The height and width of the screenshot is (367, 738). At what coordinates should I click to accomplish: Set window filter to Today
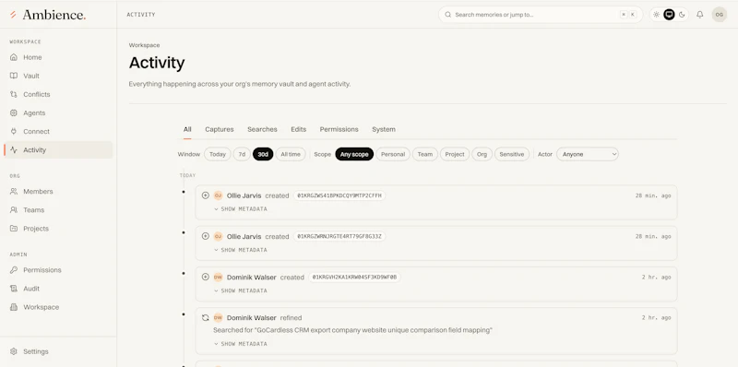pos(218,154)
